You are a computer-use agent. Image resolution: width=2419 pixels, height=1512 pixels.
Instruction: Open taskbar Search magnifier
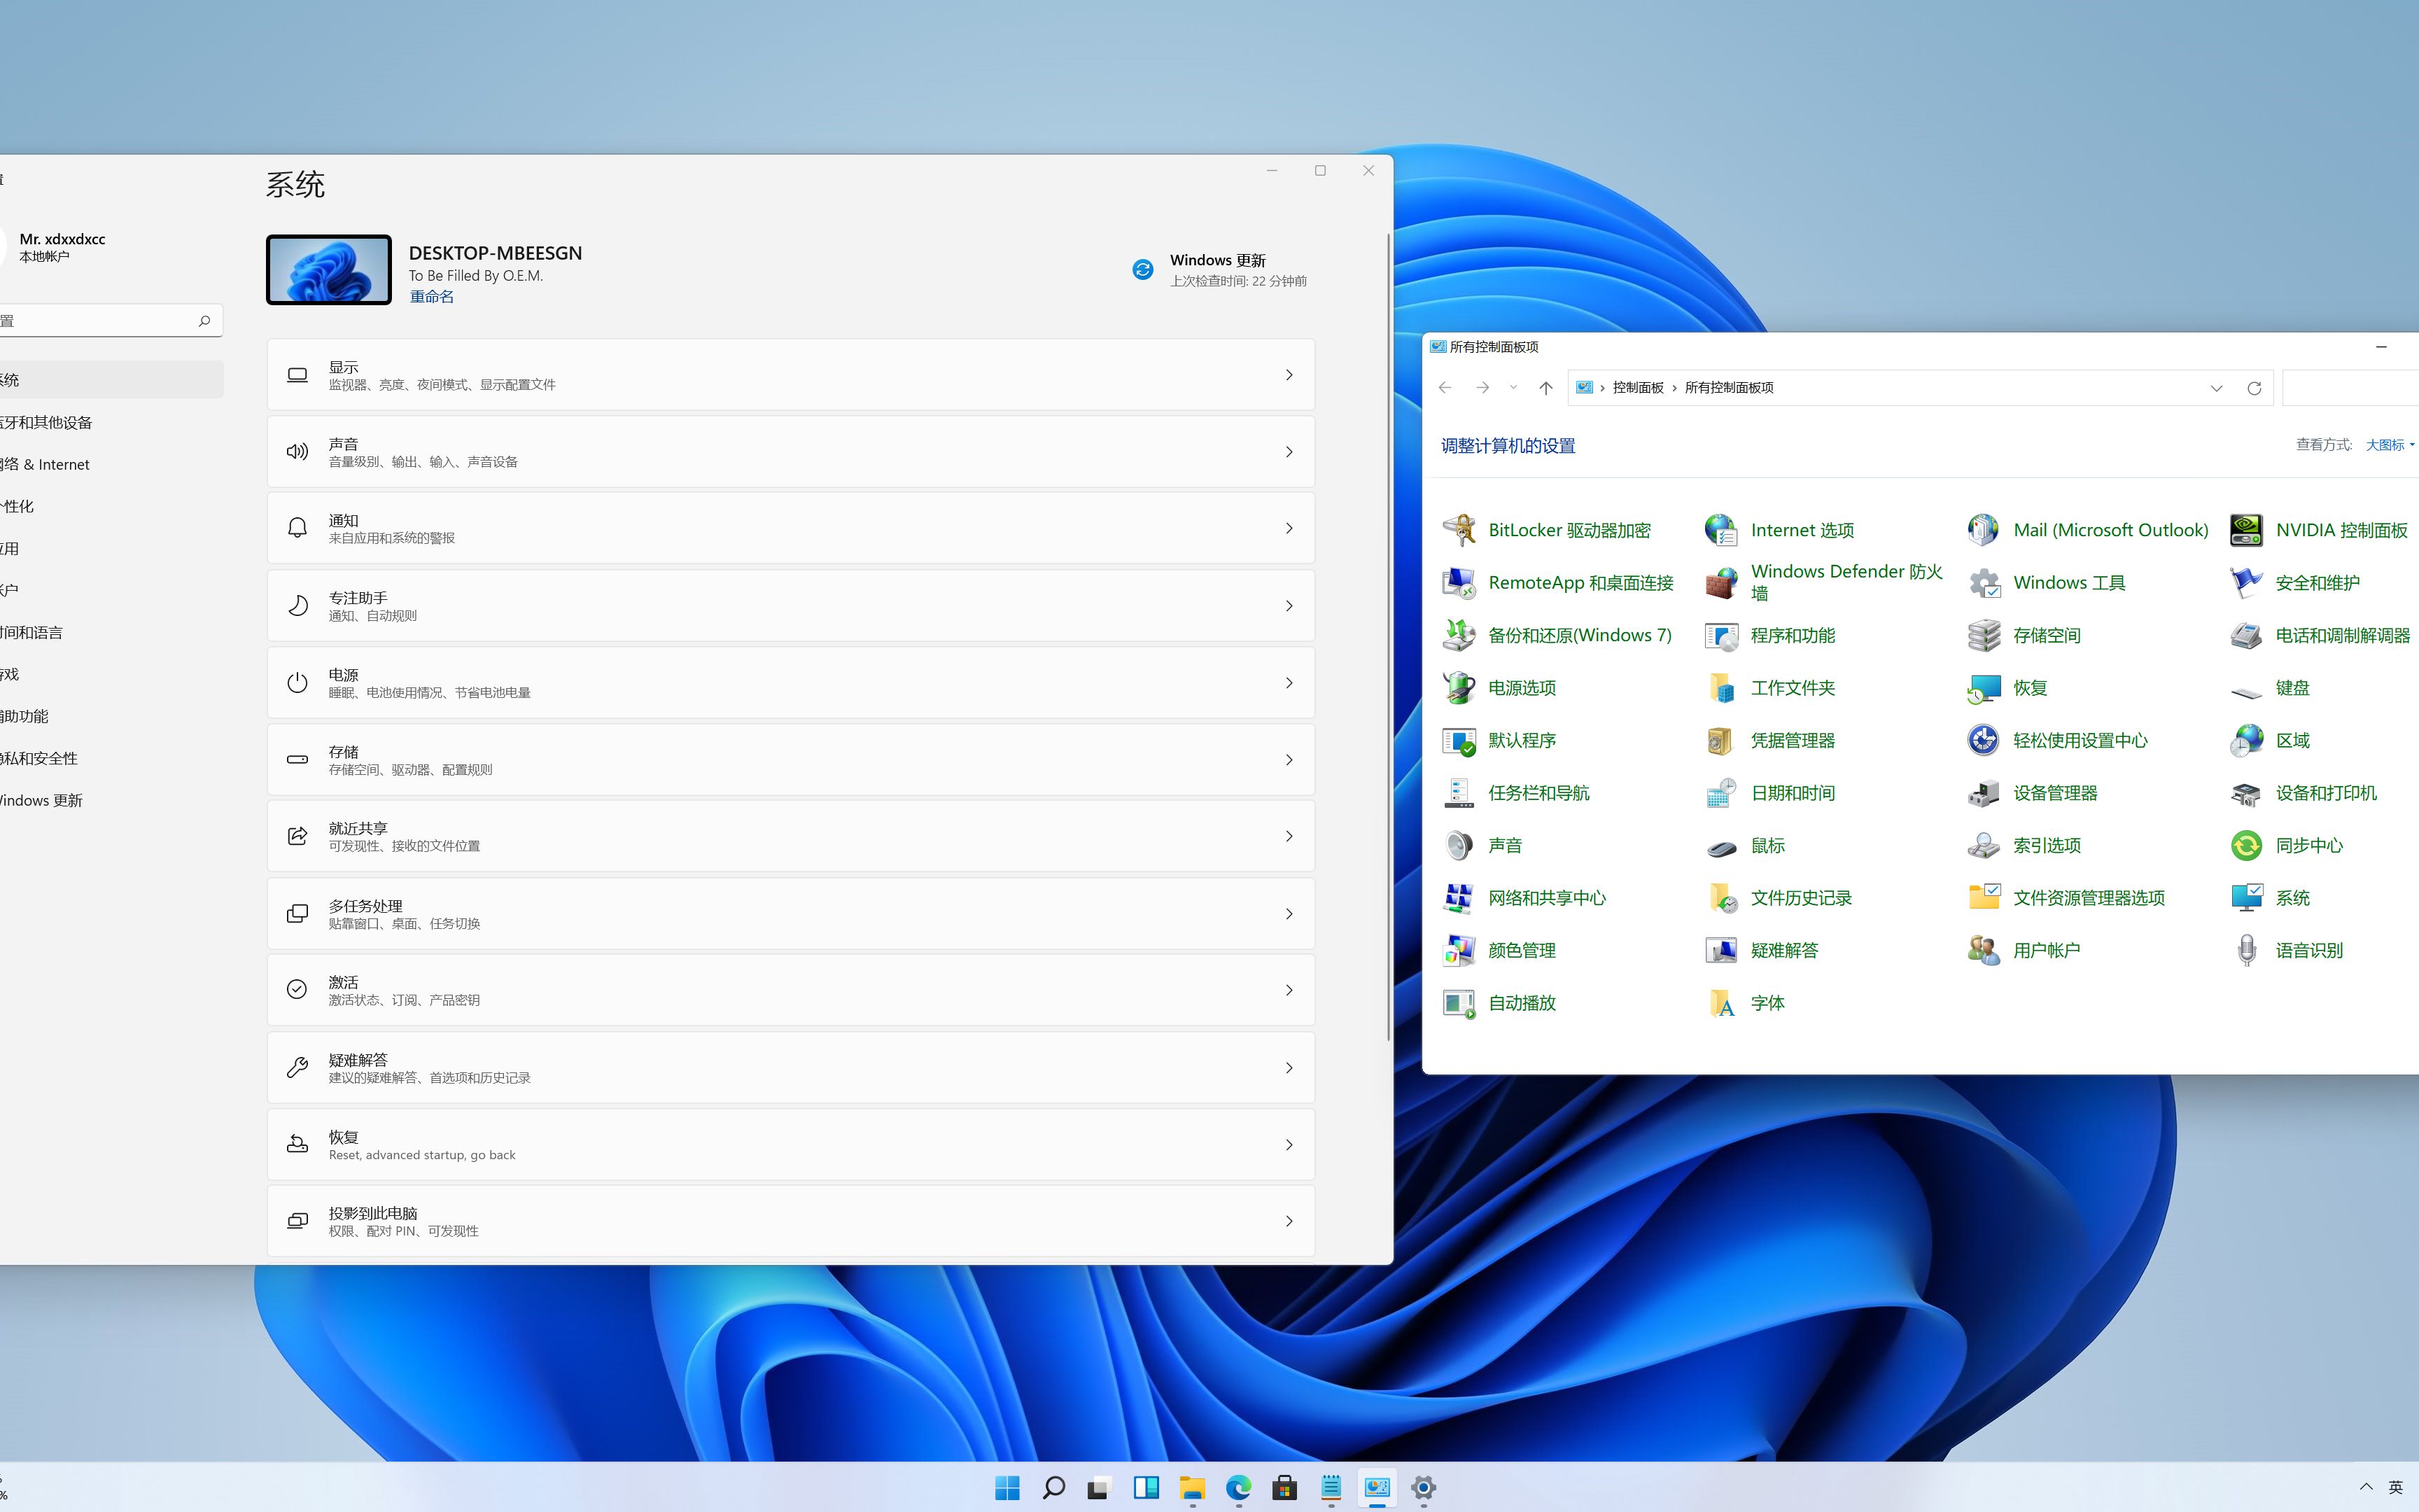point(1053,1488)
